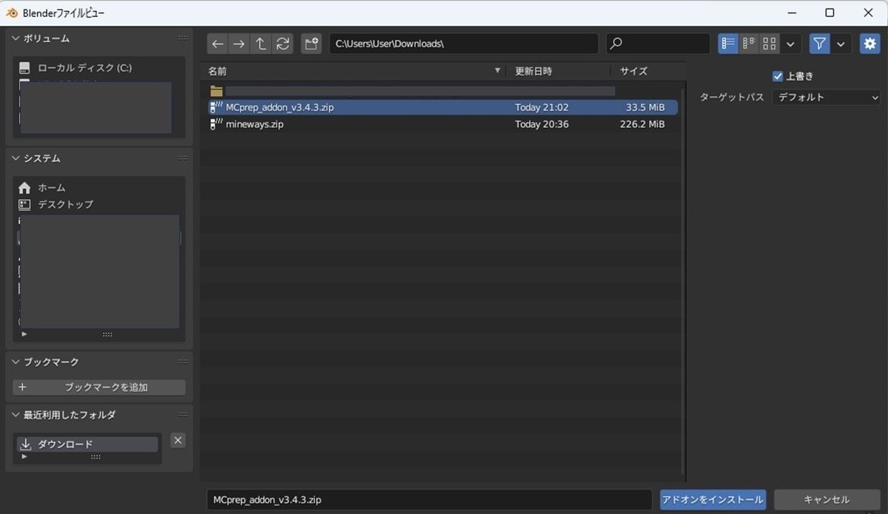Open filter settings dropdown arrow
888x514 pixels.
pyautogui.click(x=841, y=44)
